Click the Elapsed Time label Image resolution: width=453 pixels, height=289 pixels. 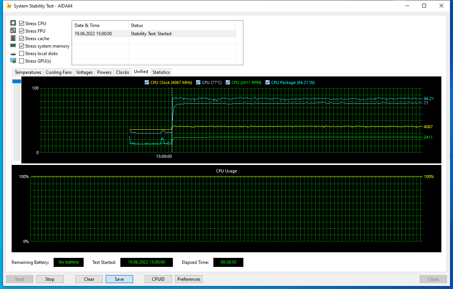(x=195, y=262)
